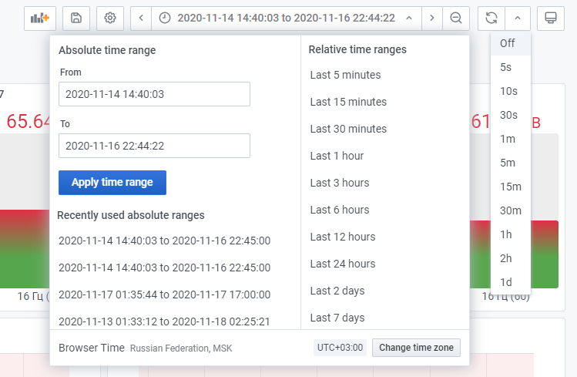
Task: Collapse the refresh interval dropdown
Action: [517, 18]
